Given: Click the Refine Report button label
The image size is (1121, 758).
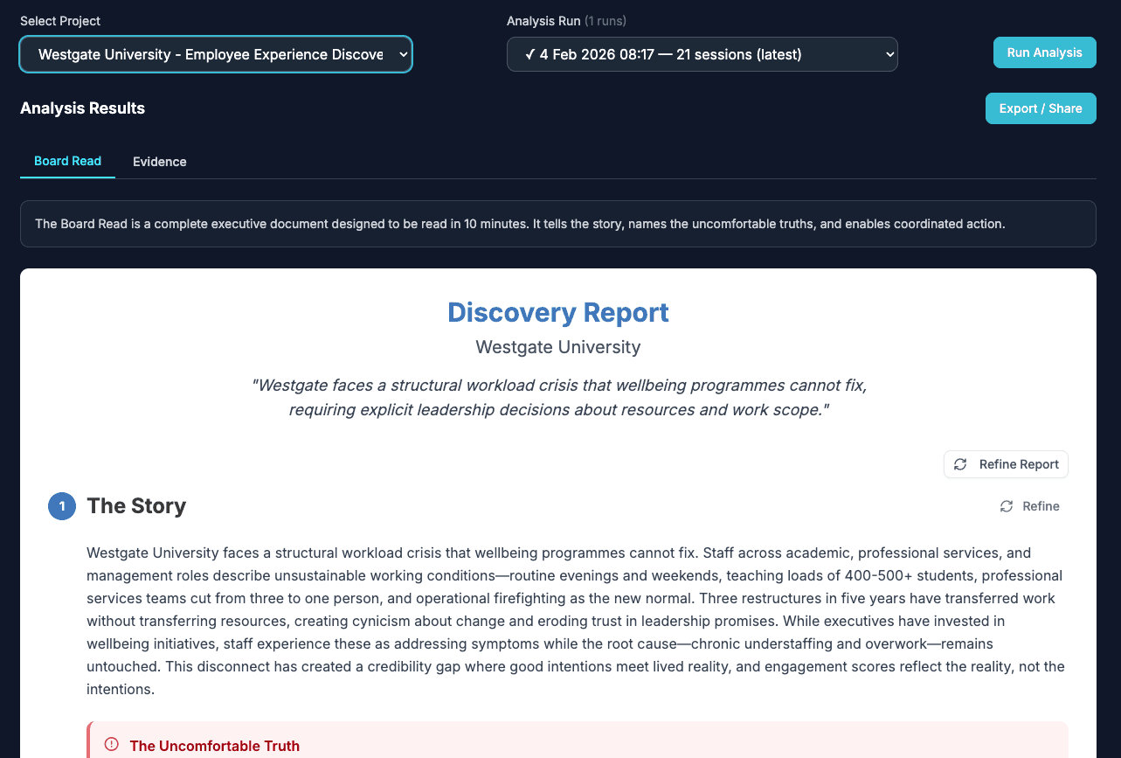Looking at the screenshot, I should [x=1018, y=464].
